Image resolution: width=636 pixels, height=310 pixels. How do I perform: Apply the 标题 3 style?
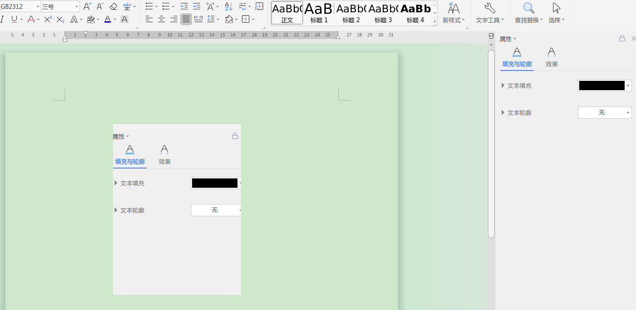tap(383, 13)
